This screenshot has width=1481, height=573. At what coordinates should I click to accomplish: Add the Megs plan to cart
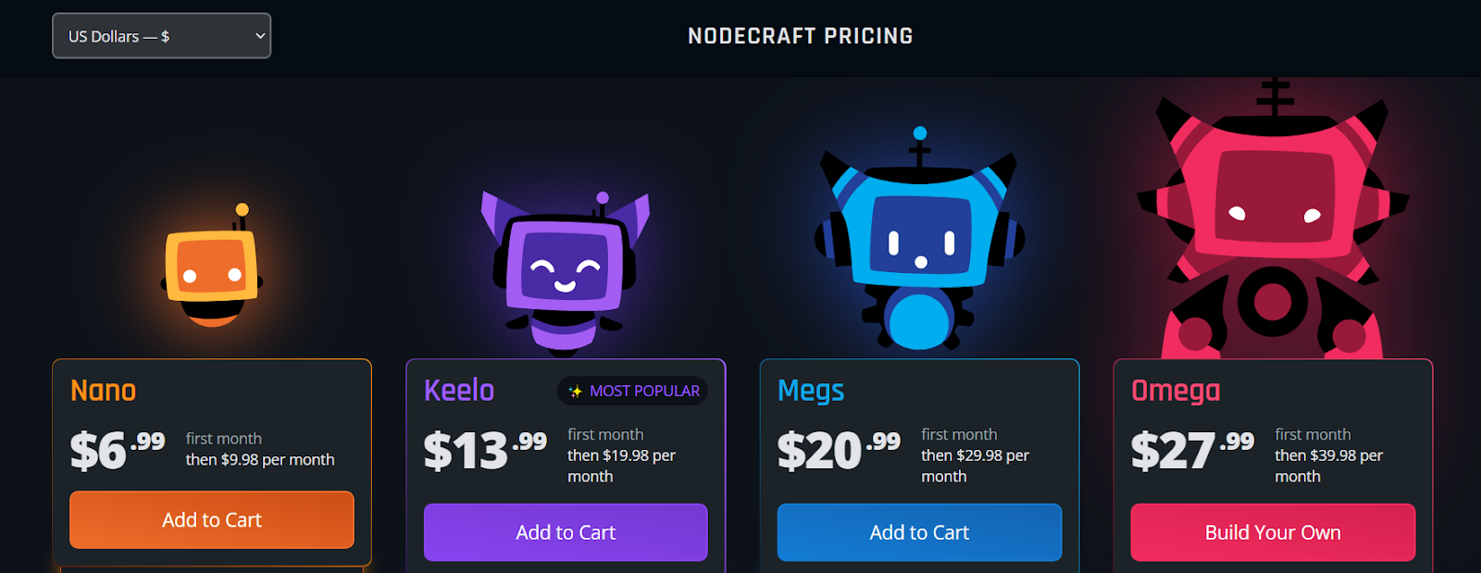pos(919,532)
